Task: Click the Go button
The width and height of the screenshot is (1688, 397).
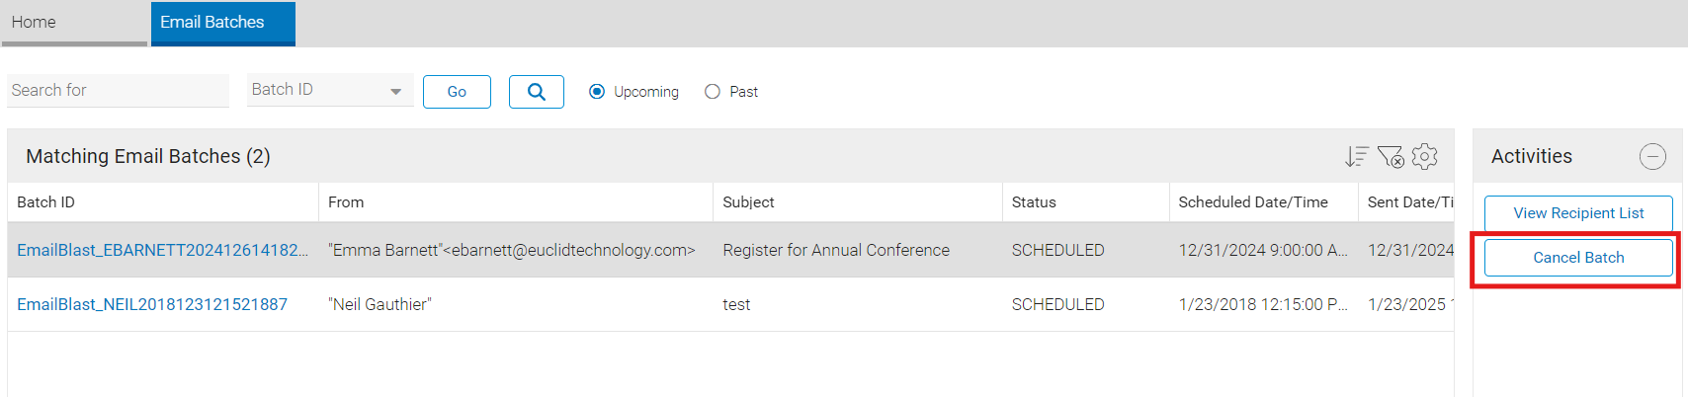Action: [x=457, y=92]
